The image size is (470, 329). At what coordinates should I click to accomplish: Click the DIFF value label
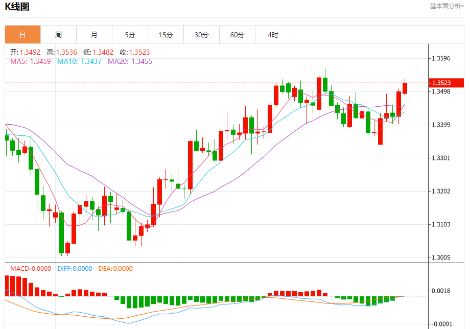point(75,268)
